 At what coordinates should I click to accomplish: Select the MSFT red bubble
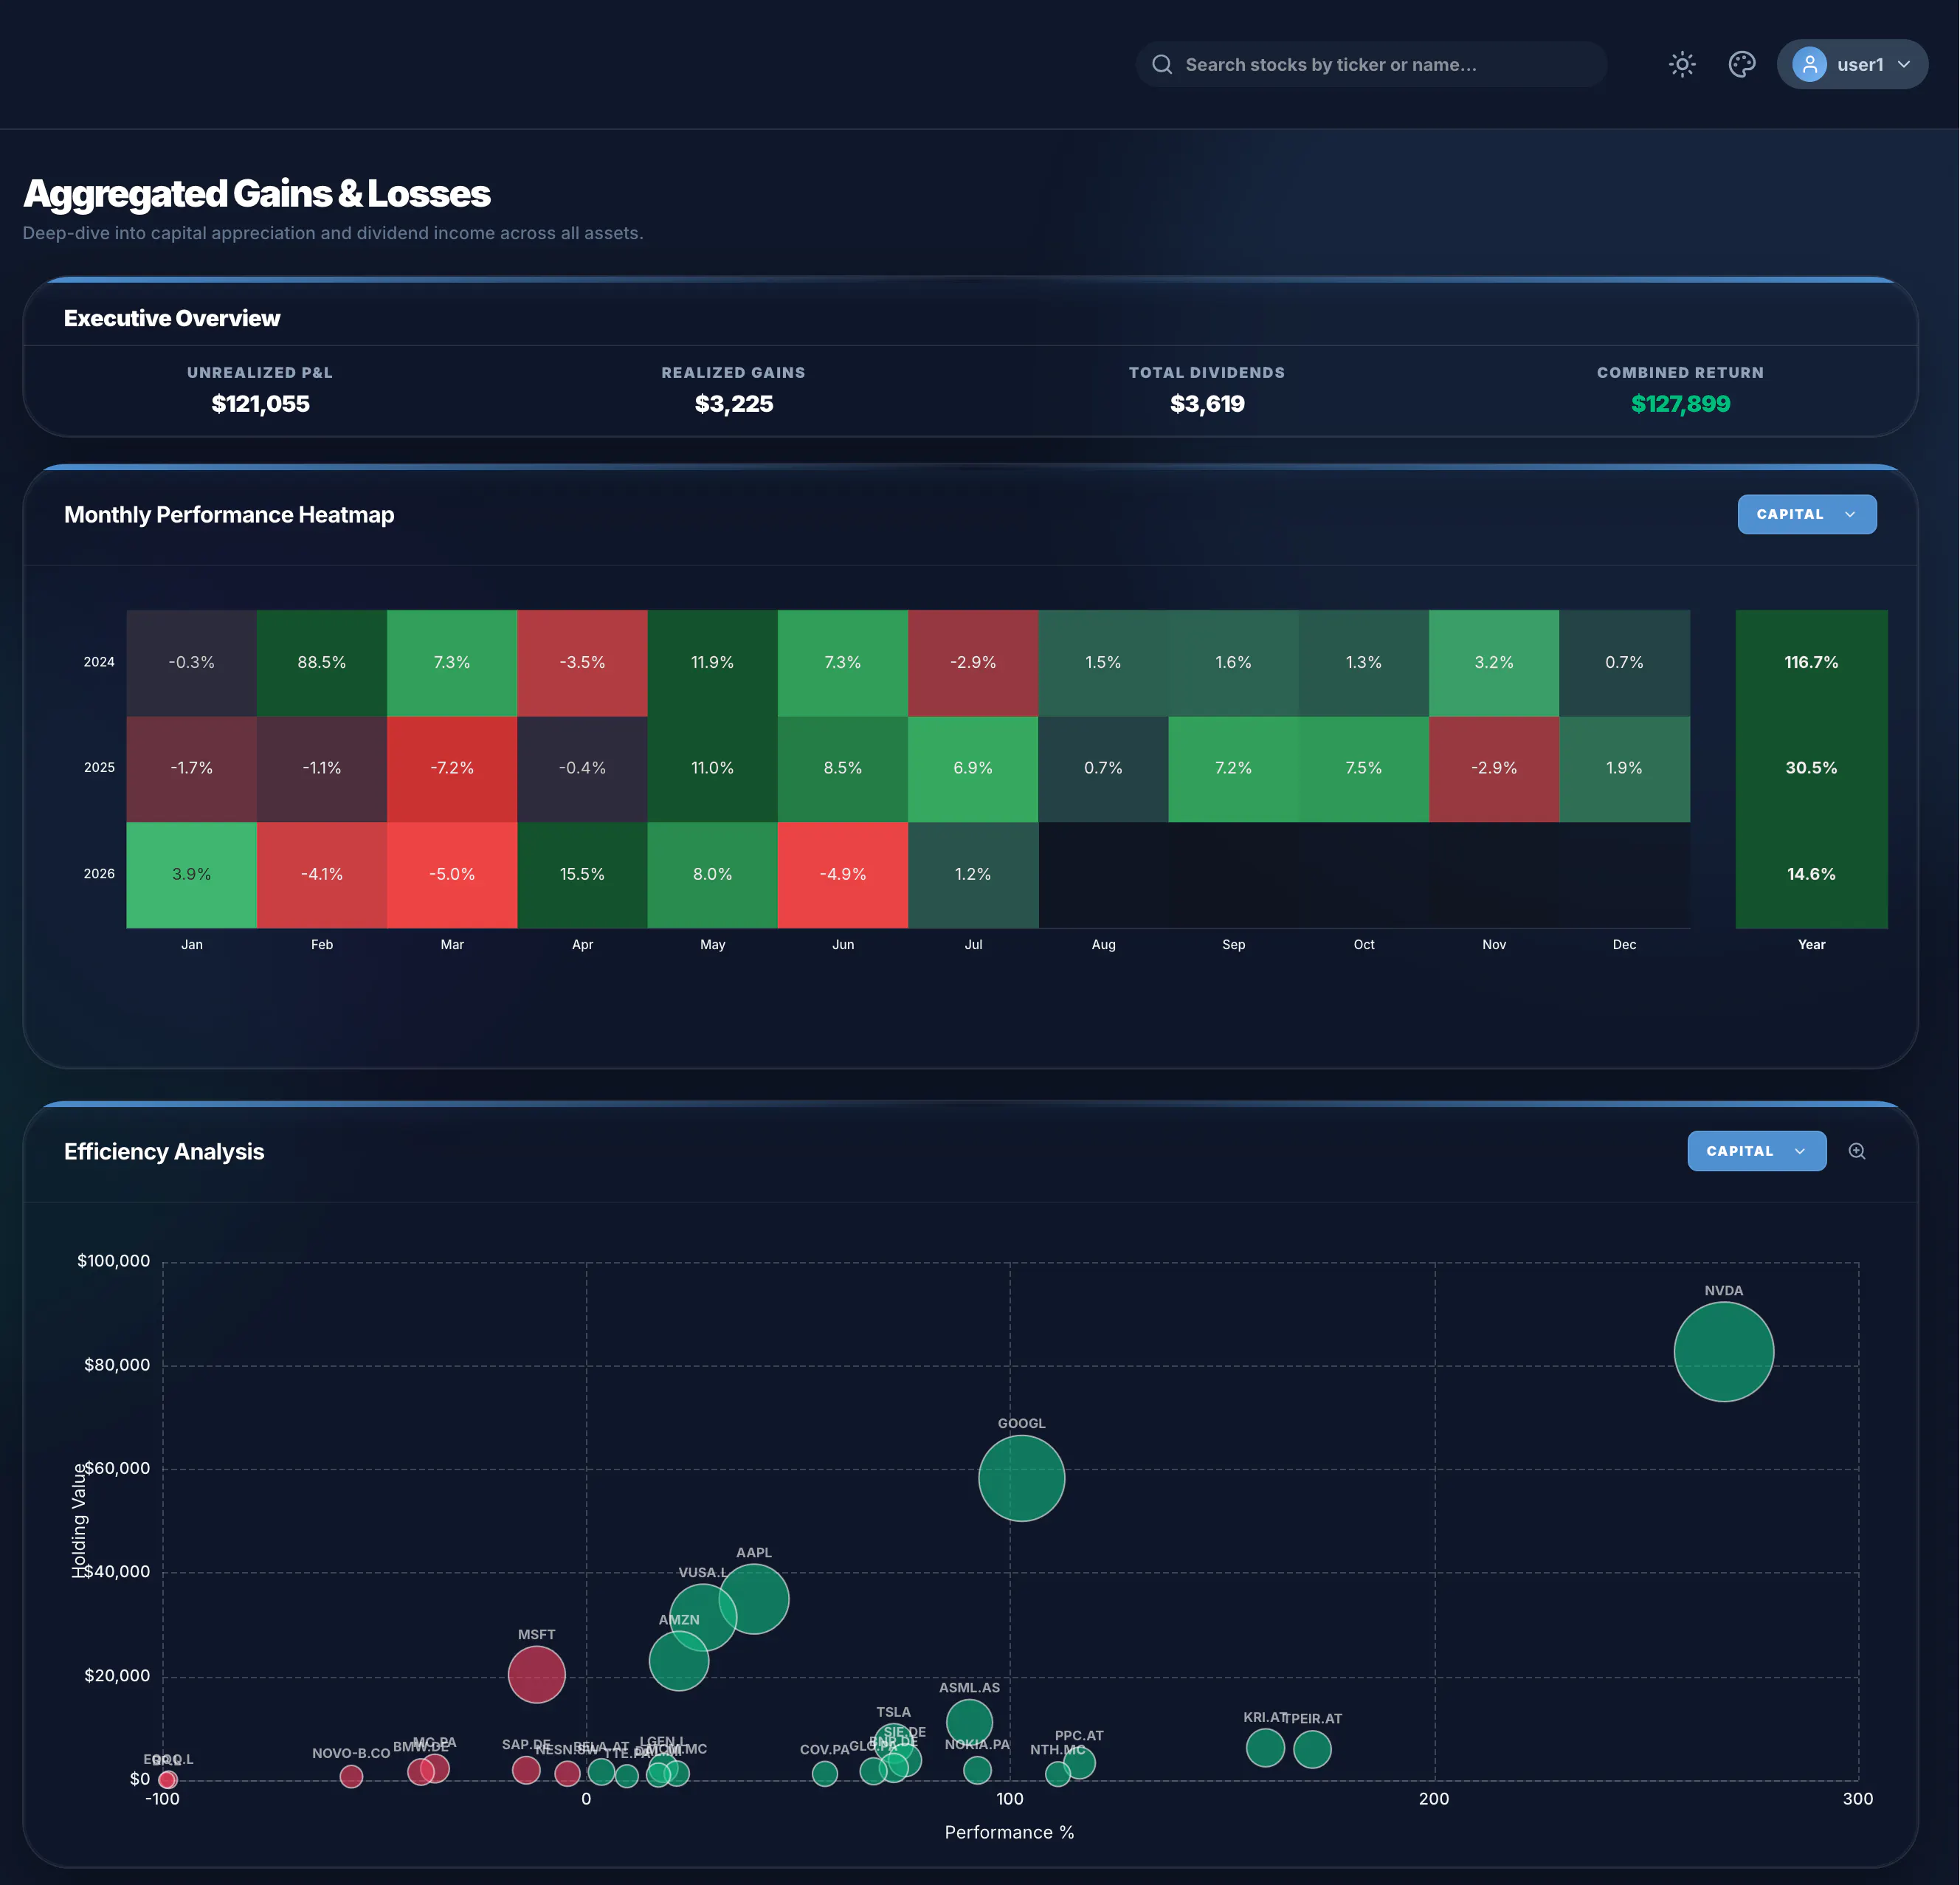pyautogui.click(x=537, y=1674)
